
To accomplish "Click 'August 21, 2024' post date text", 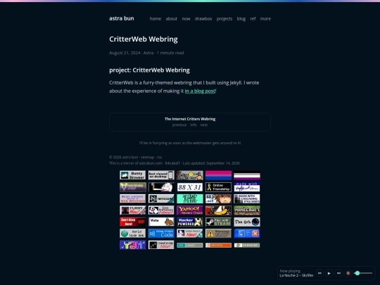I will pyautogui.click(x=125, y=53).
